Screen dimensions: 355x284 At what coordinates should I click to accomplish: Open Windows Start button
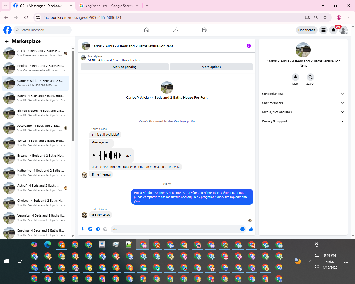[x=7, y=261]
